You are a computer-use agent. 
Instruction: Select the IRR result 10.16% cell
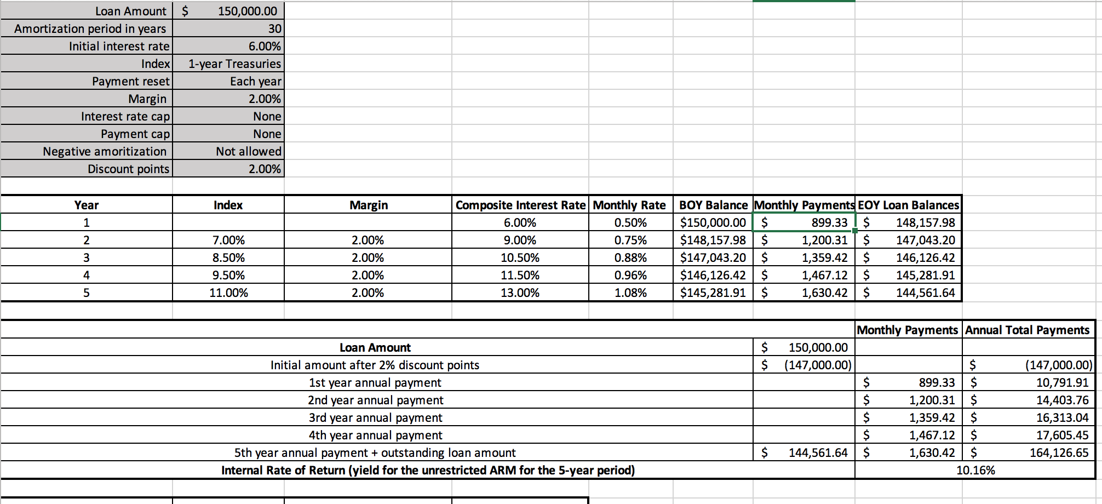975,470
